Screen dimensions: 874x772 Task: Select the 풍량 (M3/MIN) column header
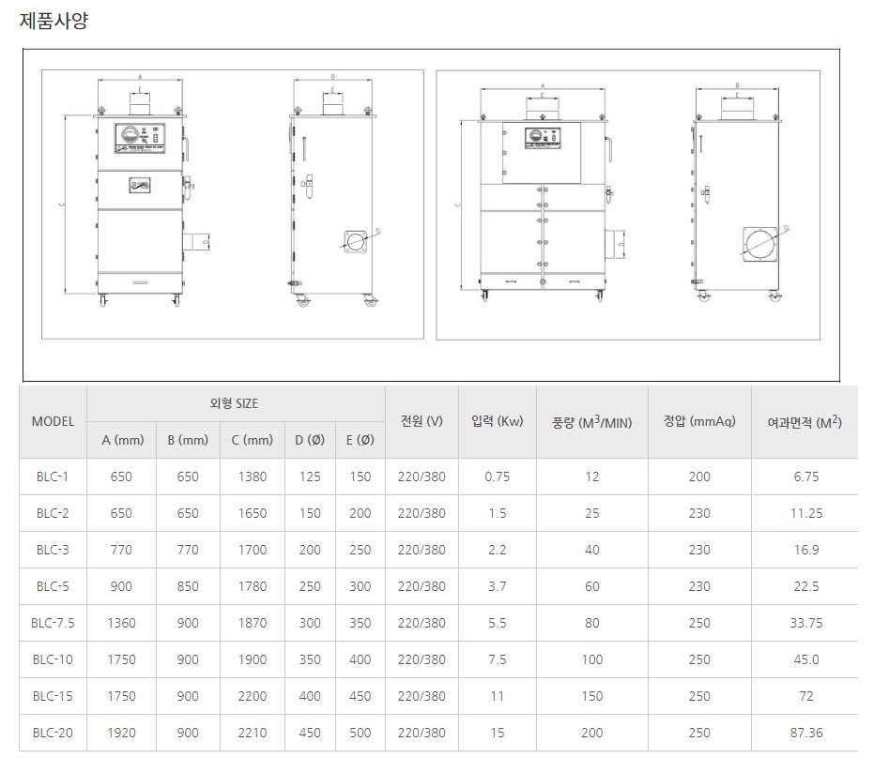591,422
